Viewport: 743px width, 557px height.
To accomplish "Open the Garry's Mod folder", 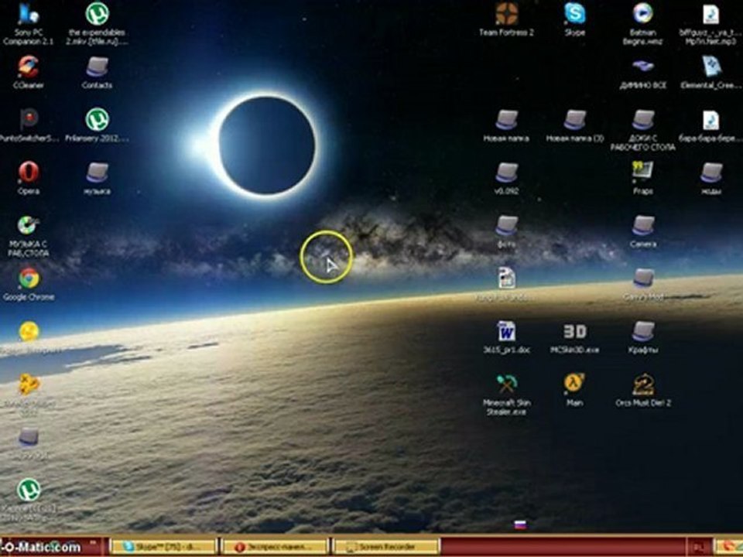I will tap(643, 278).
